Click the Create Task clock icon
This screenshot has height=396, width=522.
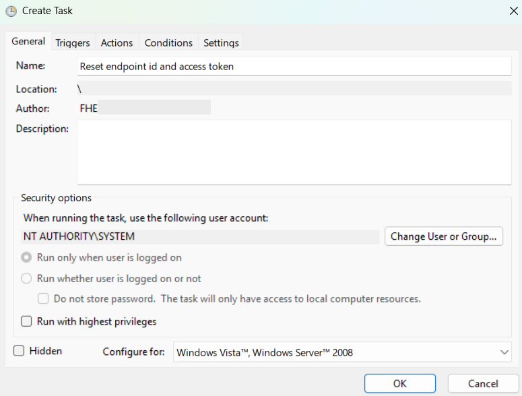[x=11, y=11]
